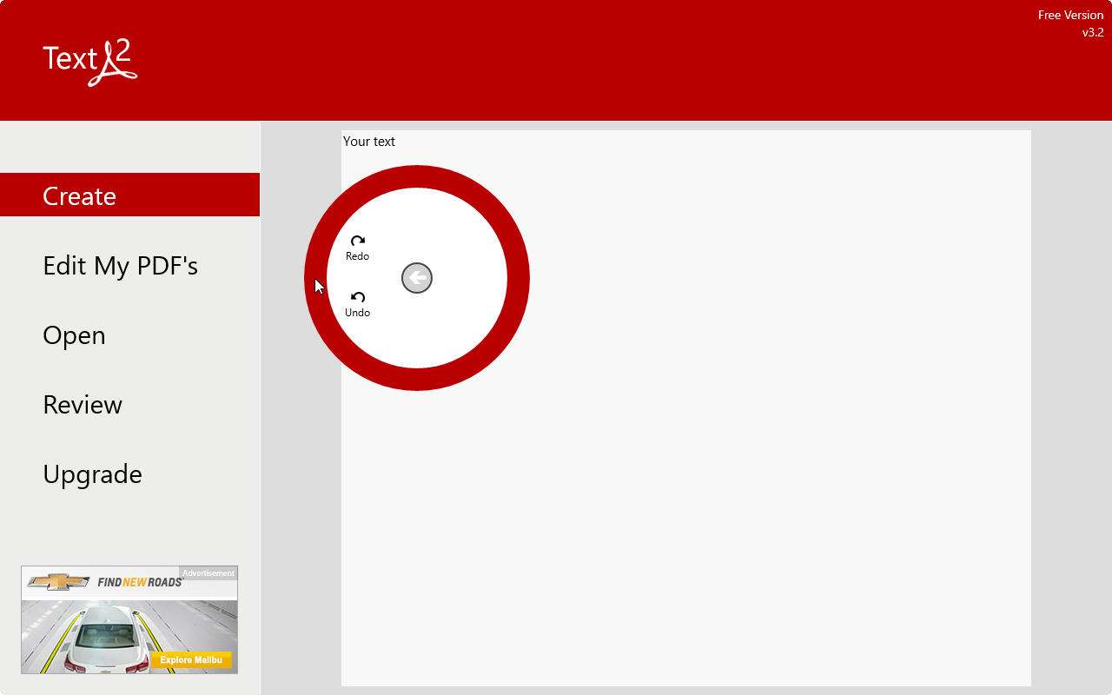Click the Free Version label

(x=1070, y=15)
